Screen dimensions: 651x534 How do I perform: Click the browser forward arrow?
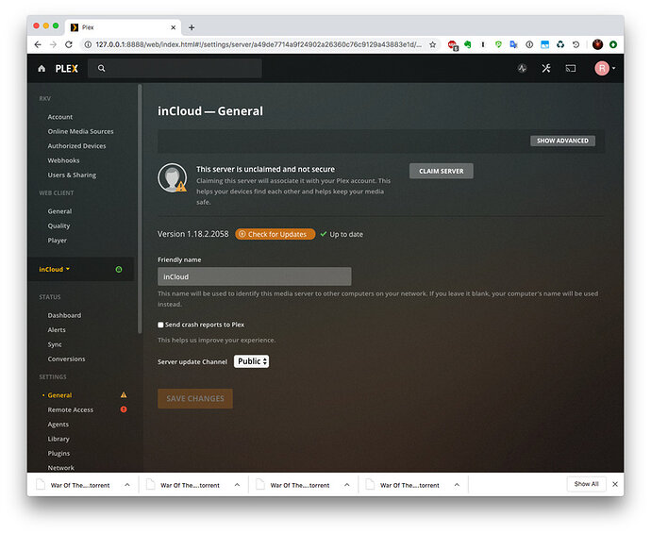click(x=53, y=44)
